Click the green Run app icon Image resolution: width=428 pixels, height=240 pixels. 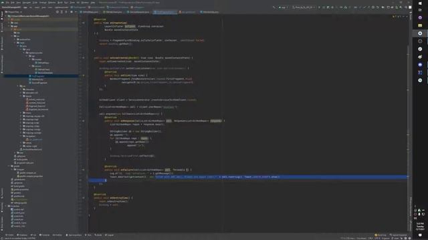click(319, 7)
